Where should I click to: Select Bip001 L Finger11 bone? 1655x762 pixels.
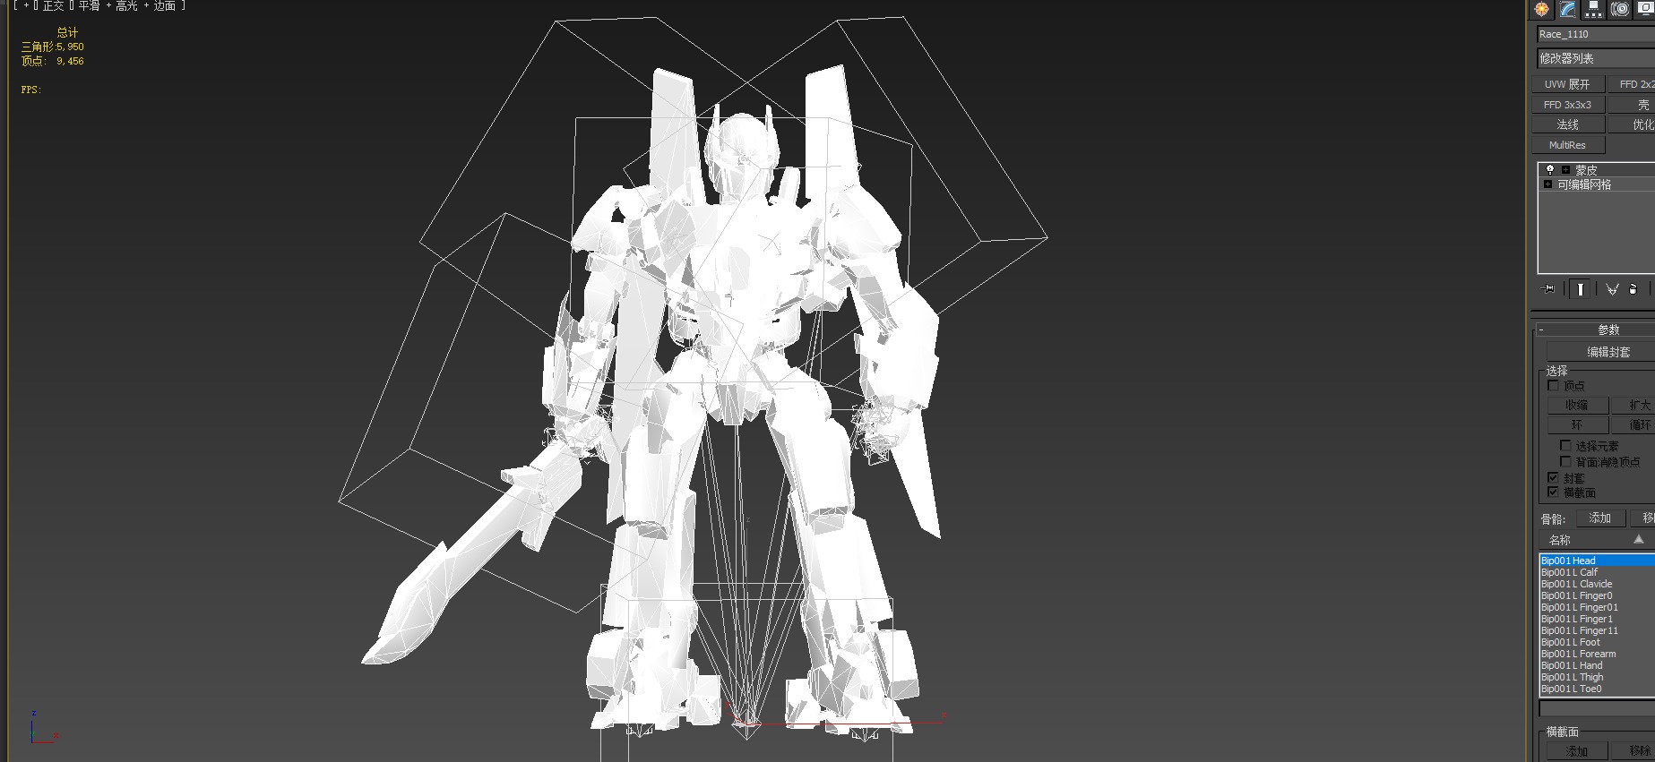(x=1597, y=630)
